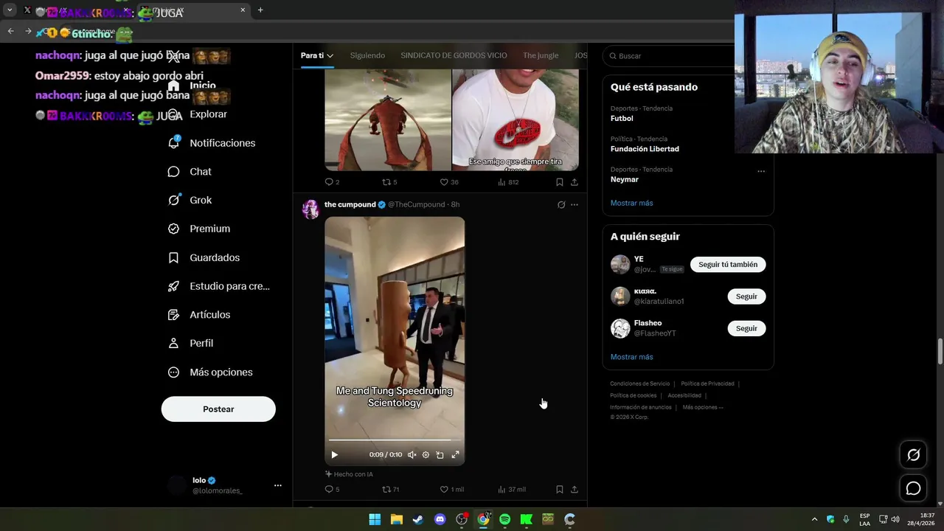
Task: Expand the Para ti dropdown chevron
Action: click(x=330, y=56)
